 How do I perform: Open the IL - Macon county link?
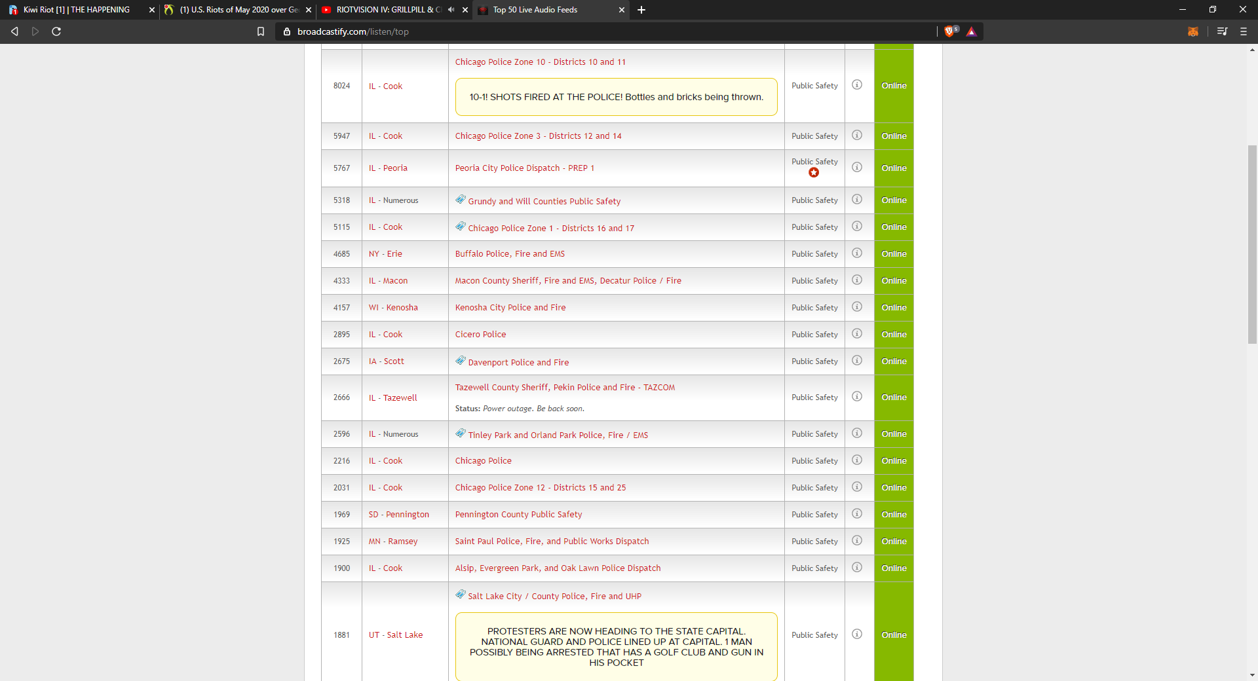(388, 281)
